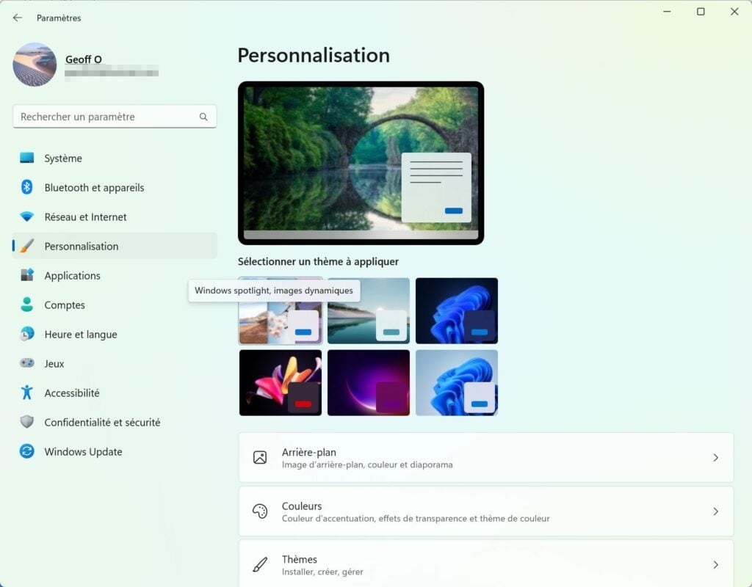Apply the purple glow theme
The height and width of the screenshot is (587, 752).
pos(369,382)
